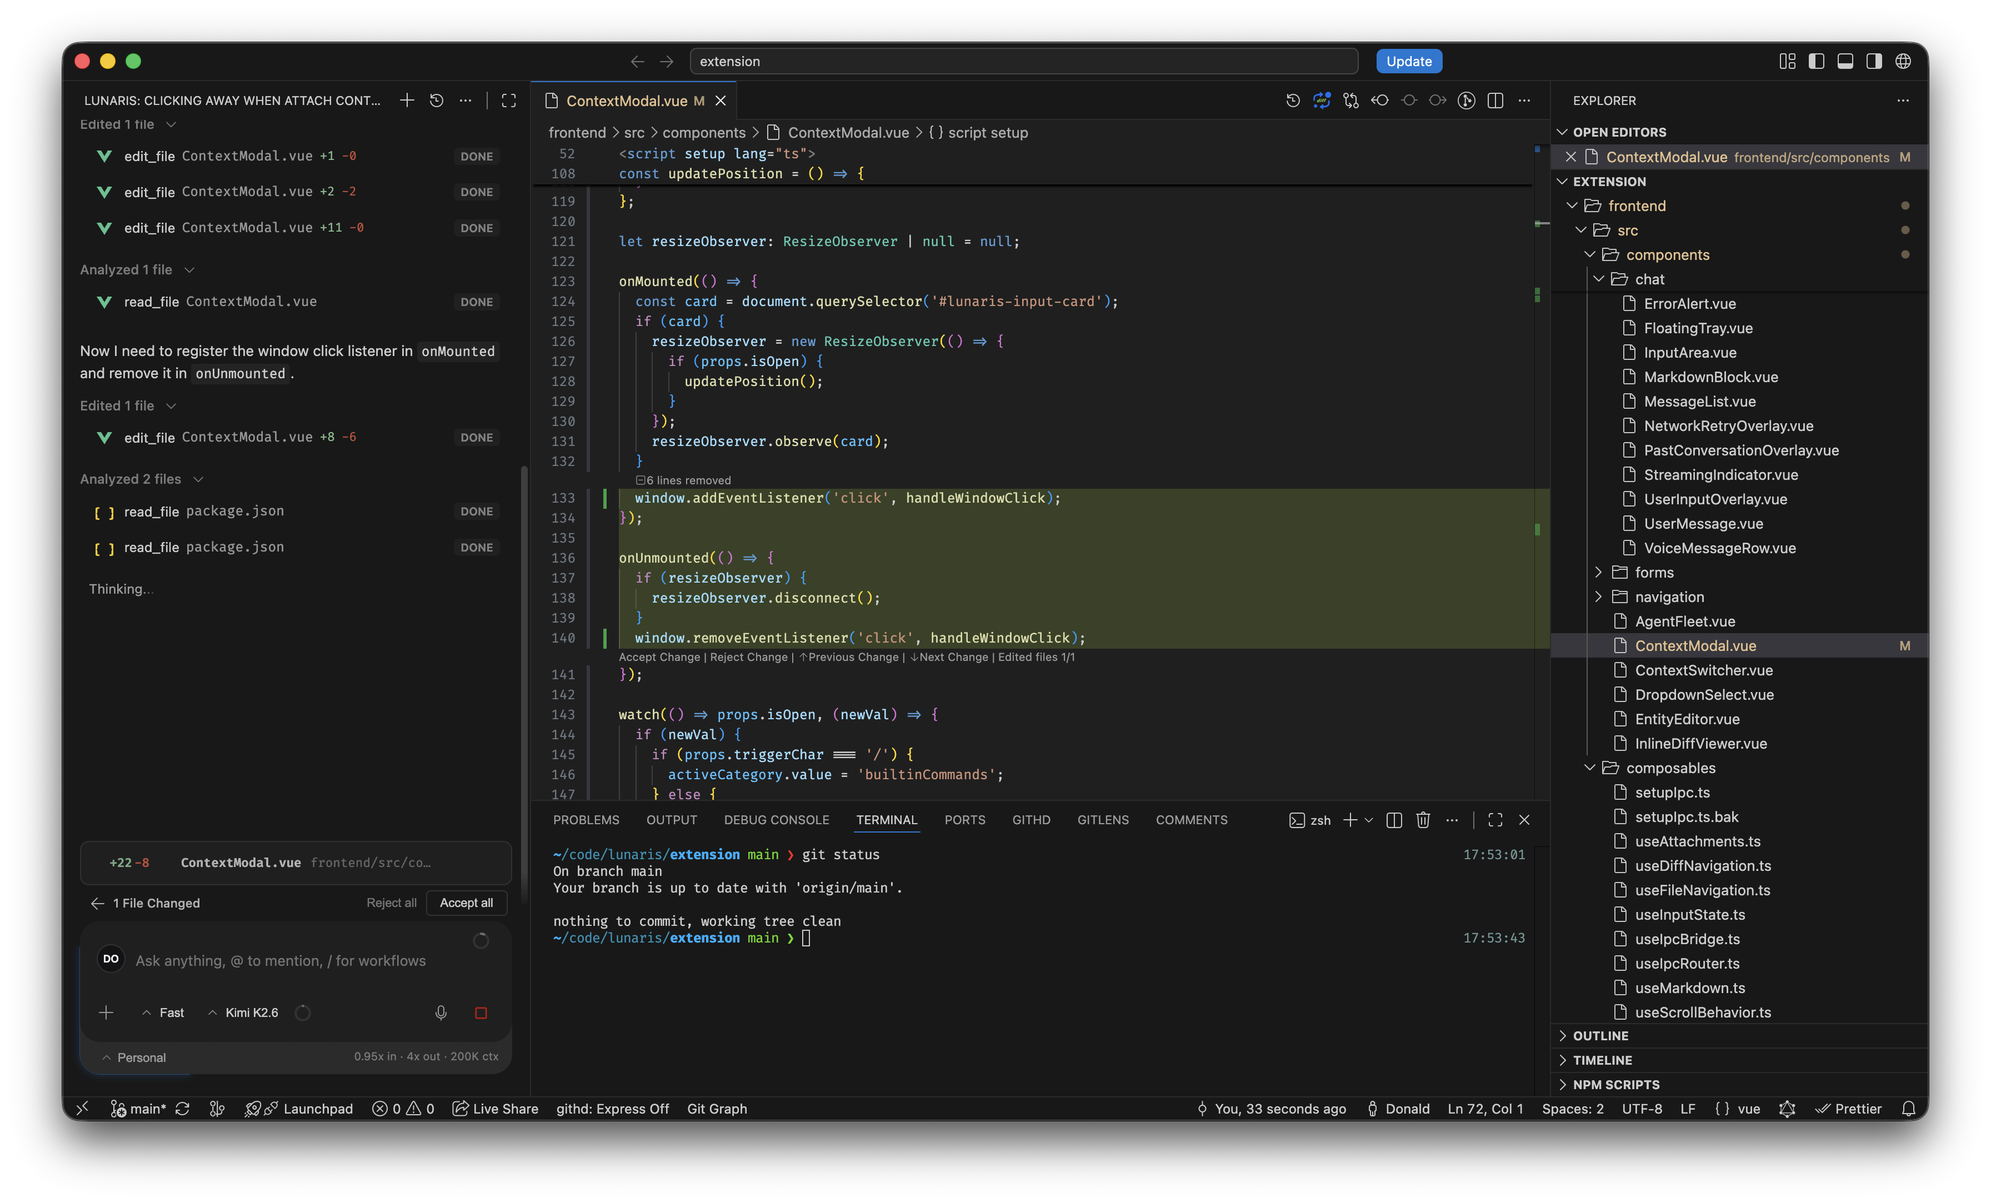1991x1203 pixels.
Task: Open Explorer views and more actions
Action: pyautogui.click(x=1903, y=100)
